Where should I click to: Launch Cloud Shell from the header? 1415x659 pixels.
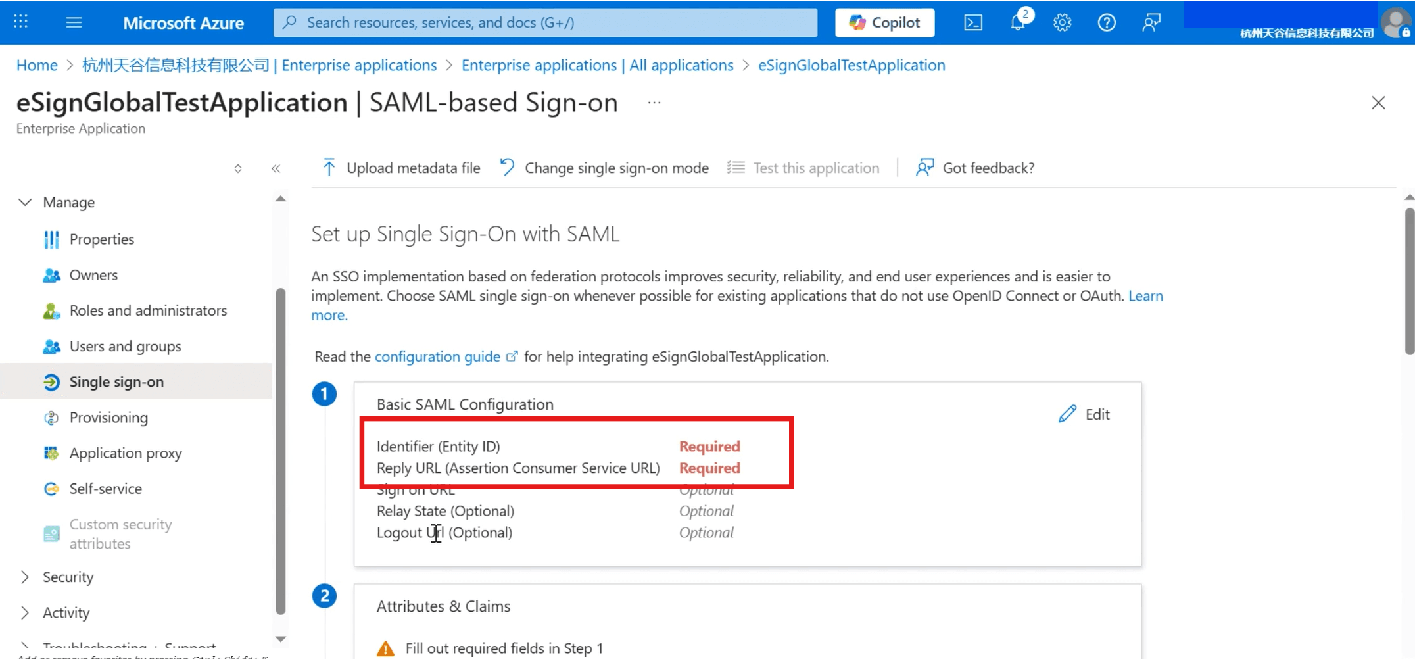tap(973, 23)
